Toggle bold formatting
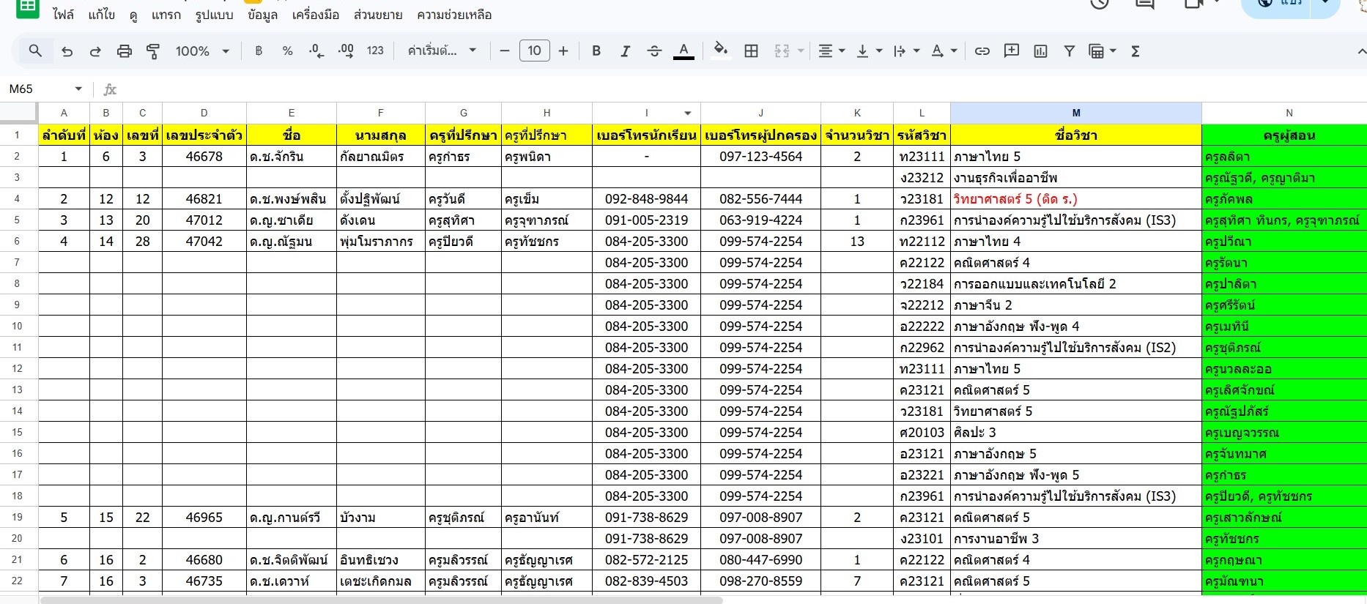This screenshot has width=1367, height=604. point(596,51)
